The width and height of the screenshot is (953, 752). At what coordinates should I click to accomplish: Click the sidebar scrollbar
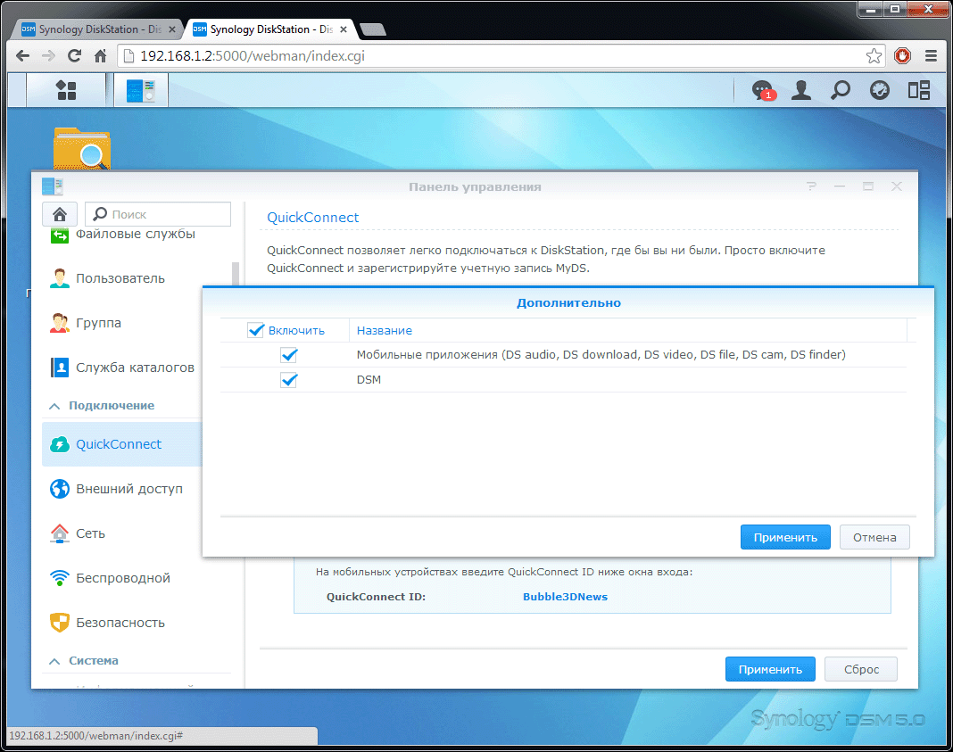(x=236, y=274)
